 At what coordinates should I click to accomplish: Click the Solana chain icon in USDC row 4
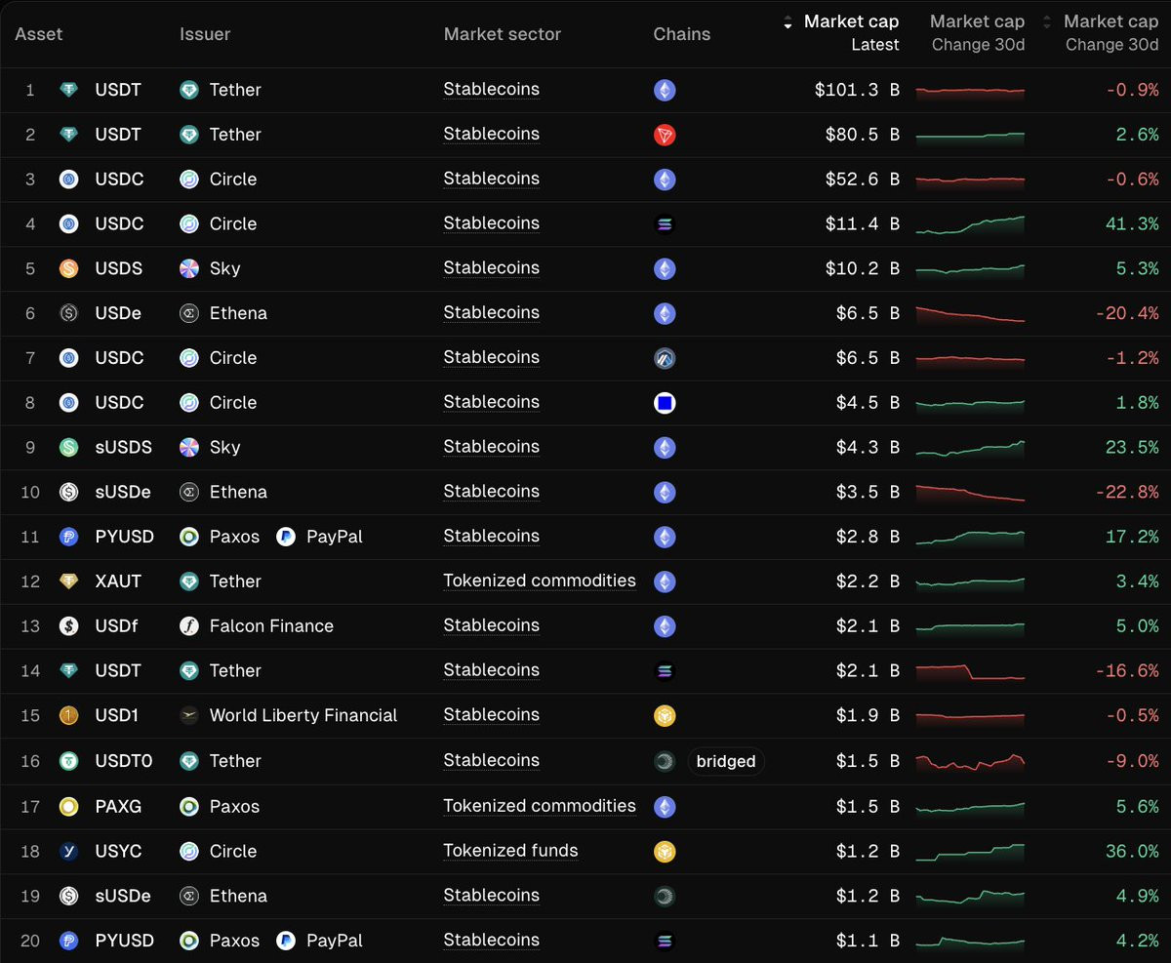[665, 224]
